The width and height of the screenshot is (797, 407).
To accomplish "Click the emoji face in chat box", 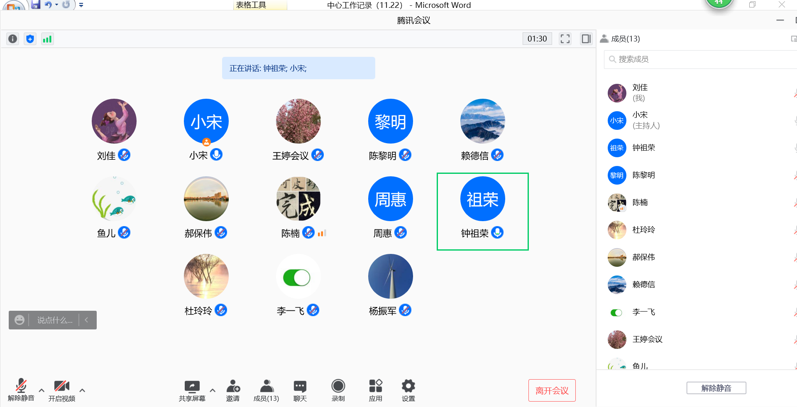I will (x=19, y=320).
